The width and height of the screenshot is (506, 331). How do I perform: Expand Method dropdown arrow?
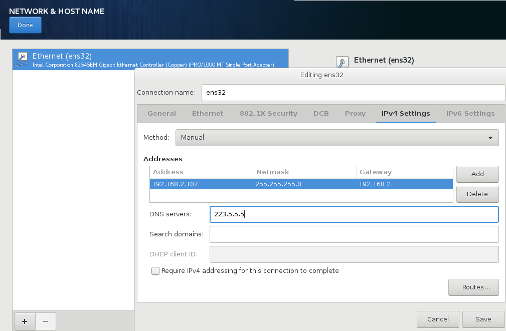pyautogui.click(x=490, y=138)
